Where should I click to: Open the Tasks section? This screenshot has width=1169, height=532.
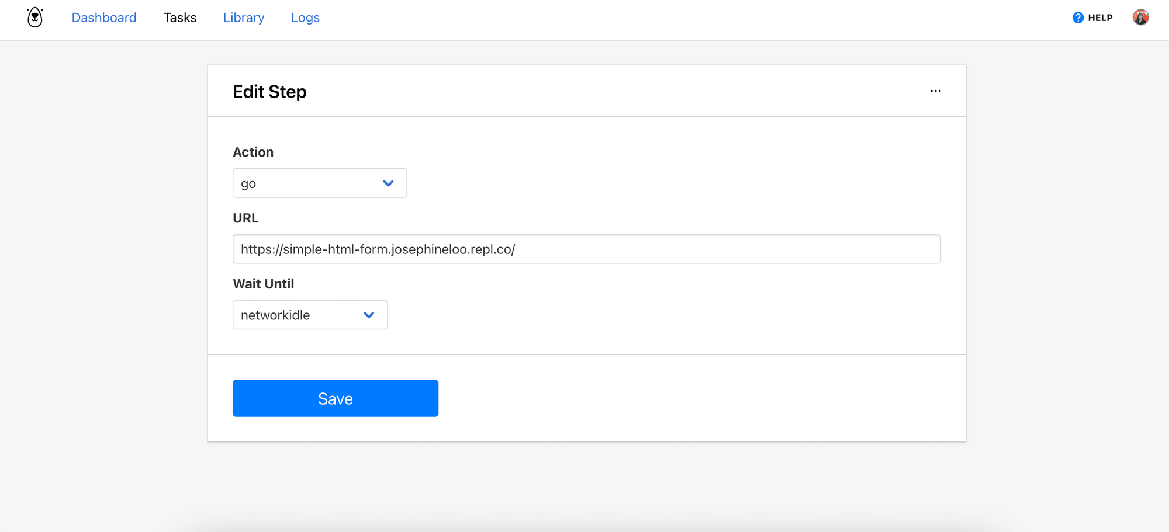[x=179, y=17]
